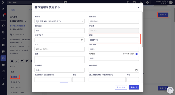Click タグを選択する in the left panel

[17, 34]
